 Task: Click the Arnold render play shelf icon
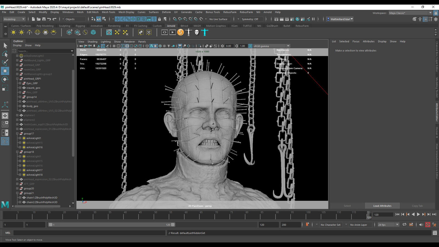(173, 32)
